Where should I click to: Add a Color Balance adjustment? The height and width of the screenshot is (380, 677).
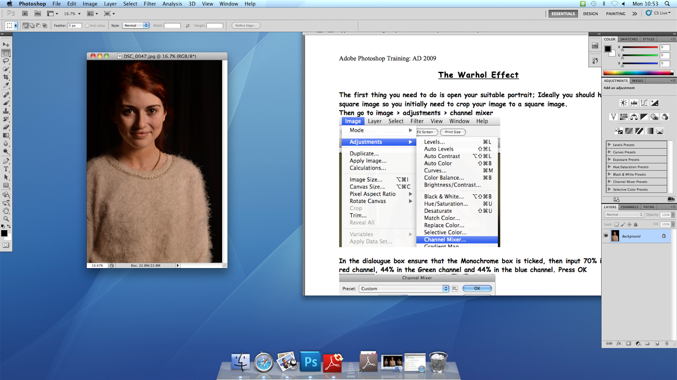pyautogui.click(x=634, y=117)
